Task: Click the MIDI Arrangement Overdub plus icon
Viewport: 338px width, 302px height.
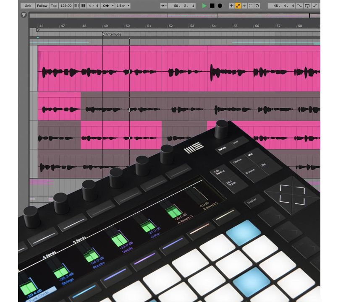Action: point(231,6)
